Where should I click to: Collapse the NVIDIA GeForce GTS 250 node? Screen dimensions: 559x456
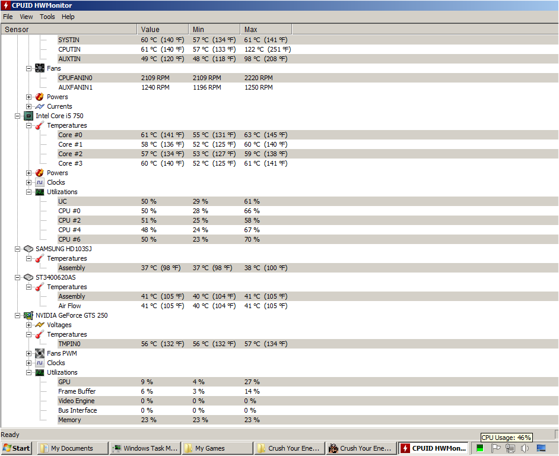[x=17, y=315]
